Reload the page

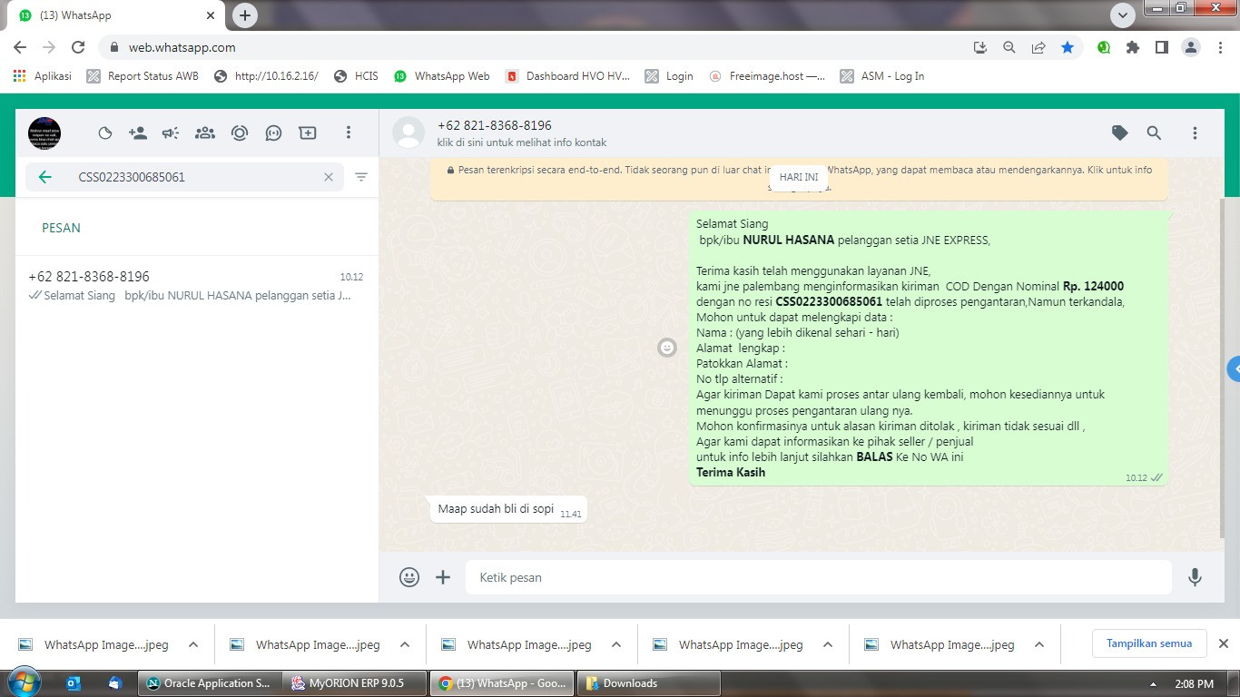[78, 47]
